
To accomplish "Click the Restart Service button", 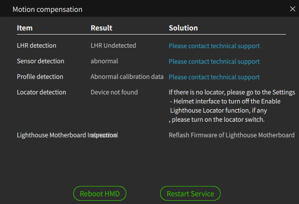I will point(190,194).
